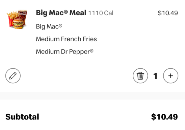The image size is (185, 130).
Task: Click the golden arches logo on fries box
Action: coord(11,23)
